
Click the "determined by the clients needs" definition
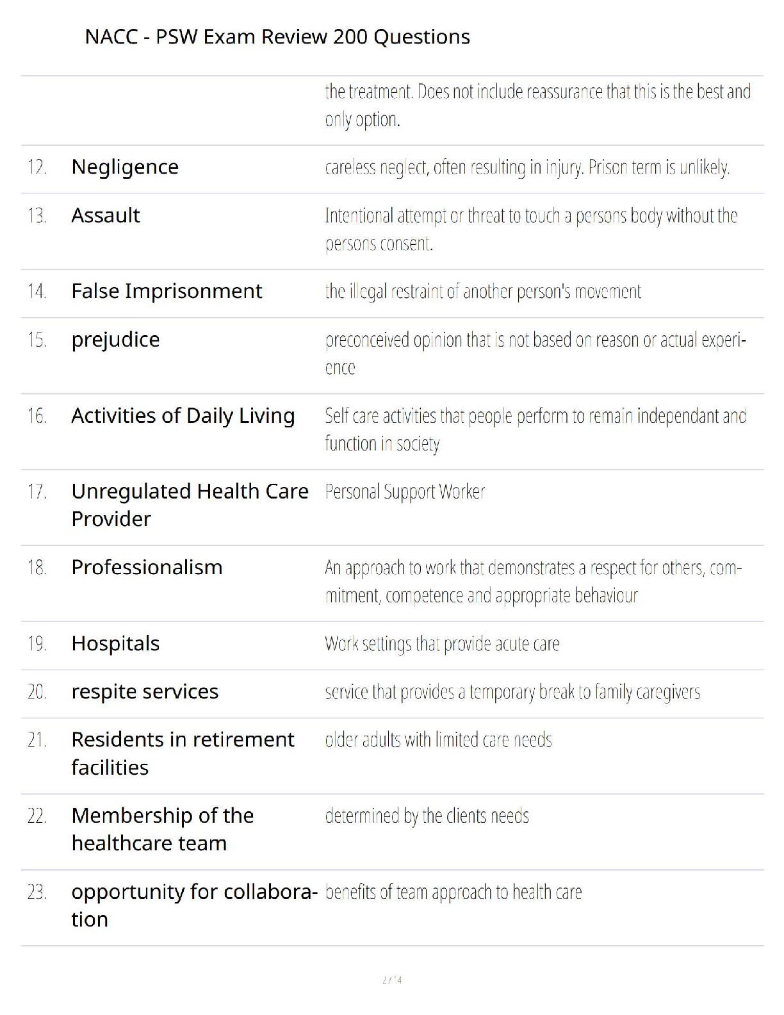(x=427, y=816)
